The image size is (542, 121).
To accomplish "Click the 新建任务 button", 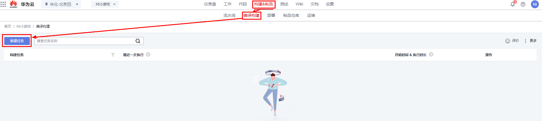I will click(17, 41).
